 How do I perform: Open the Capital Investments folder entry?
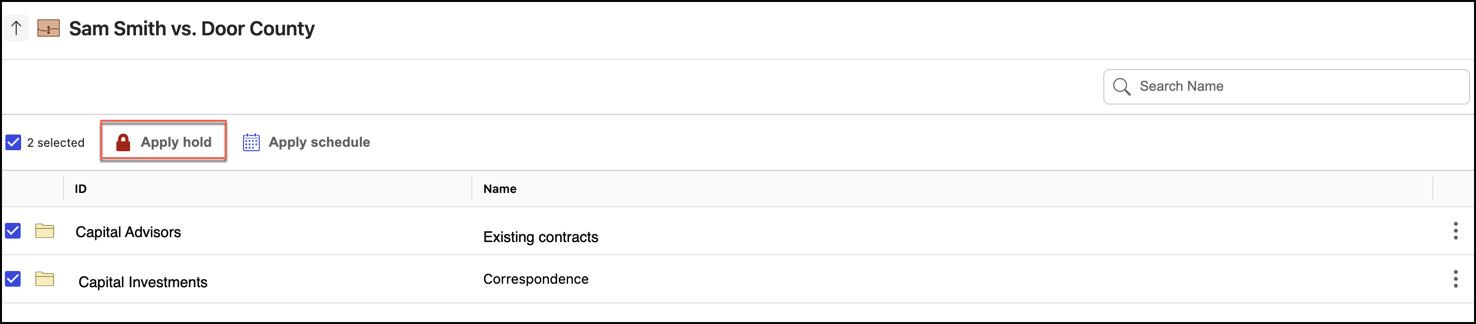click(143, 282)
